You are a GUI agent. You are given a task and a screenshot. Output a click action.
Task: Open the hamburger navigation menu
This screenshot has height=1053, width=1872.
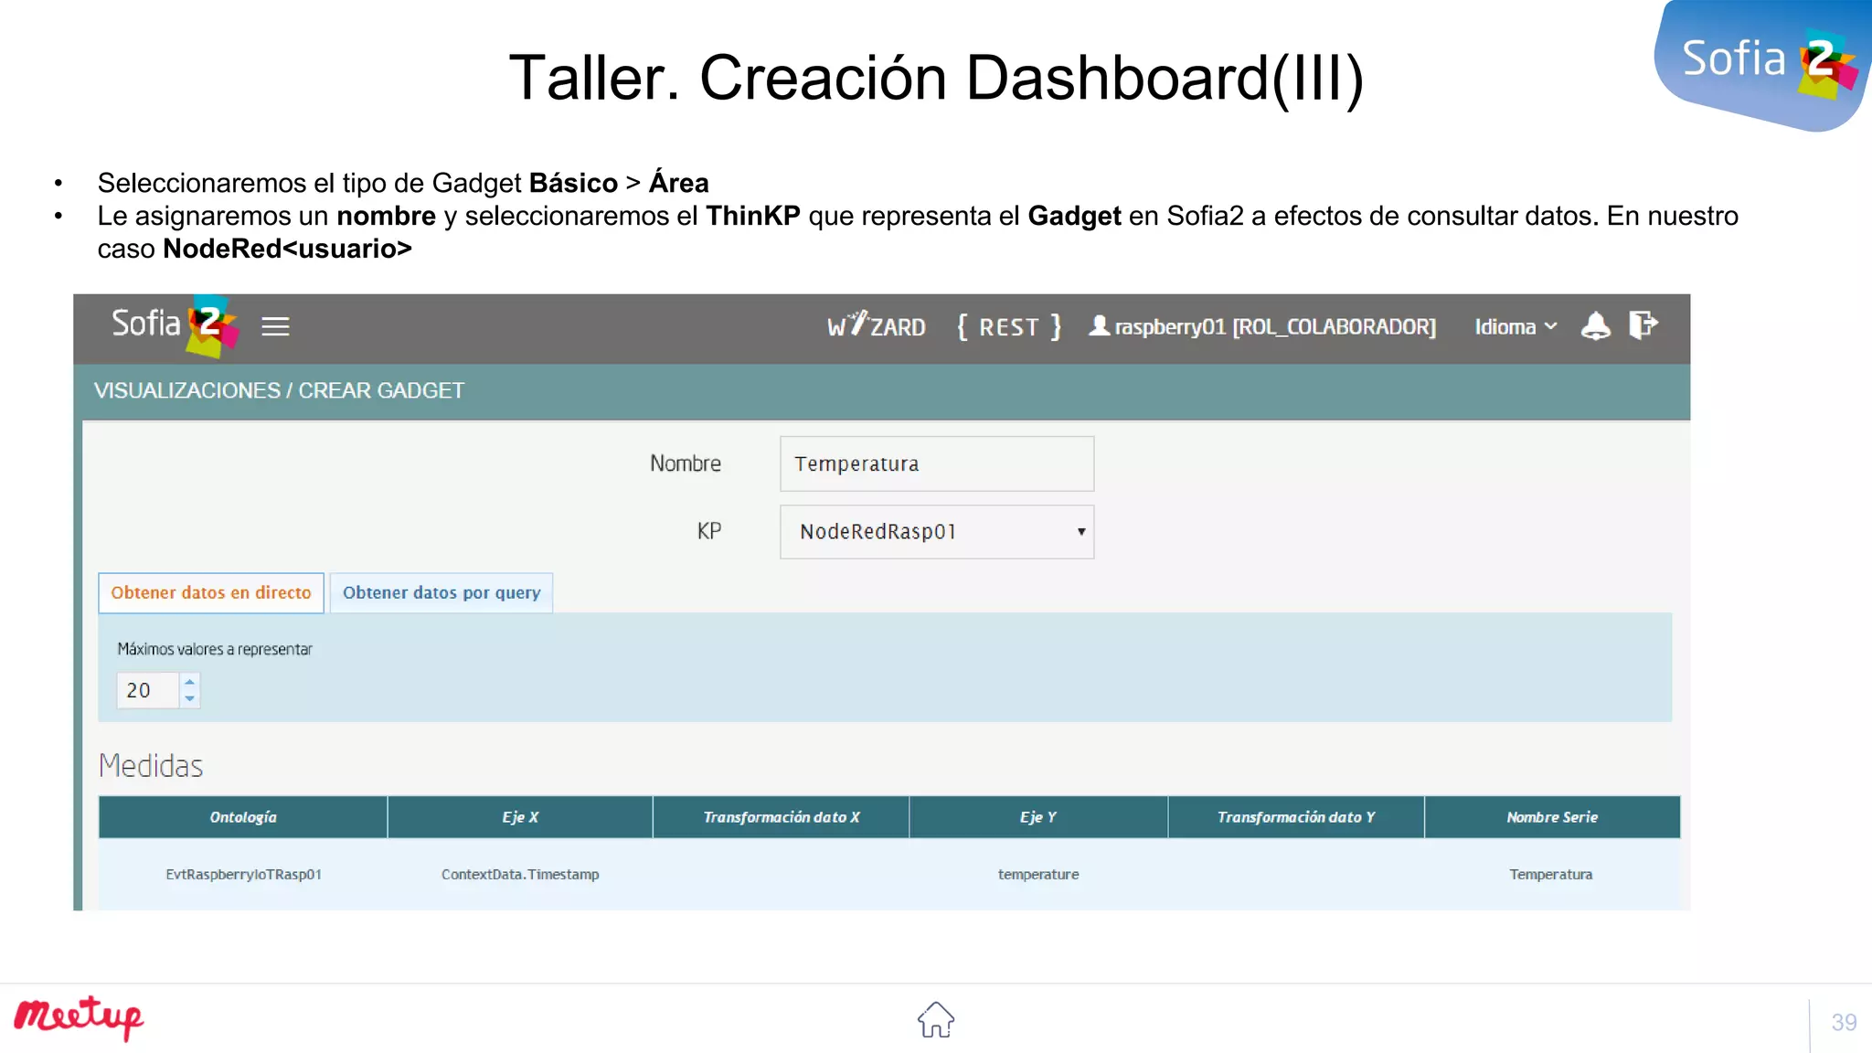(275, 326)
